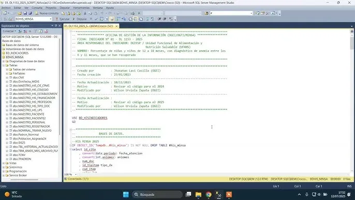Open file with the folder icon
Screen dimensions: 355x200
pyautogui.click(x=20, y=13)
